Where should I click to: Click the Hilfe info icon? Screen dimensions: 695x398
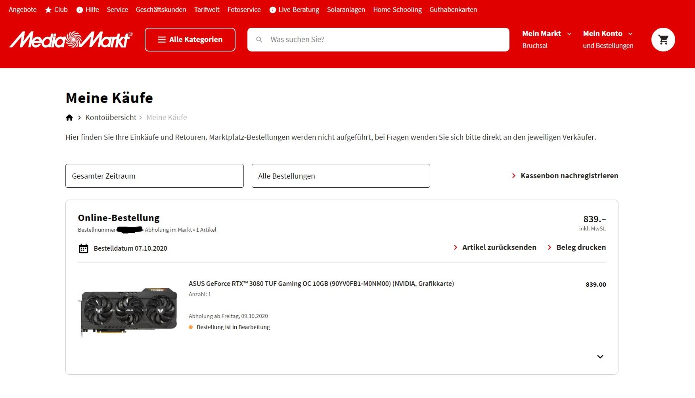point(80,10)
